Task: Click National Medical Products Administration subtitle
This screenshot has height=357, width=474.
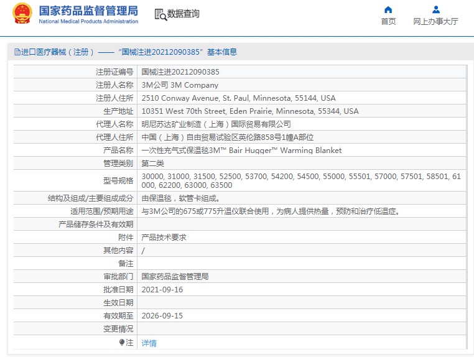Action: pyautogui.click(x=88, y=22)
